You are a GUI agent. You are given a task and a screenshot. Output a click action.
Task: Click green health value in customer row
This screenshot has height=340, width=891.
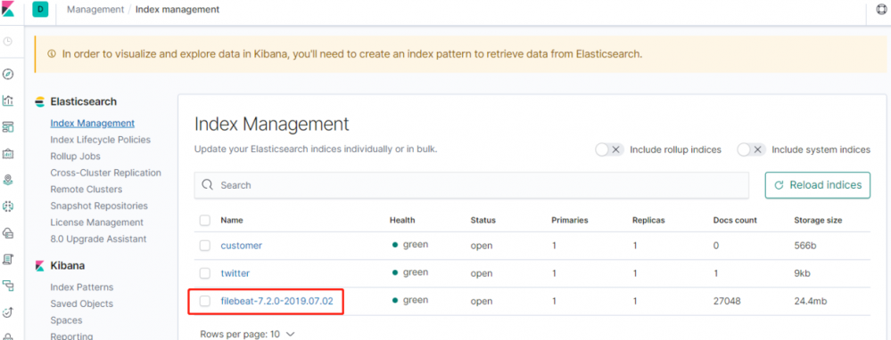coord(416,245)
